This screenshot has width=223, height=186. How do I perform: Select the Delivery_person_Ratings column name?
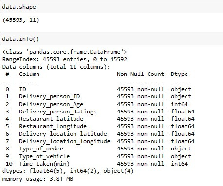click(58, 112)
